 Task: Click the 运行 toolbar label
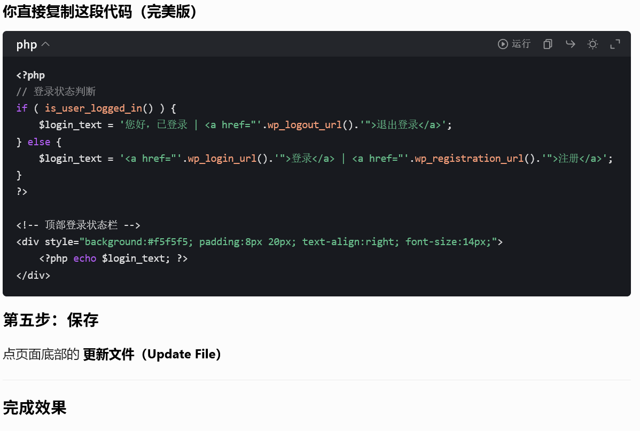[x=521, y=44]
